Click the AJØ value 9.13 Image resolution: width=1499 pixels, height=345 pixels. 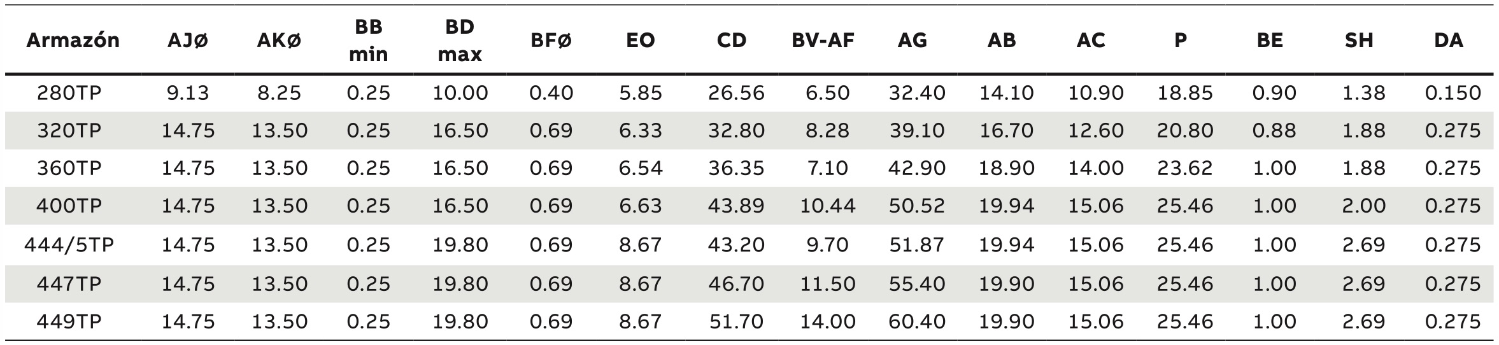coord(188,94)
